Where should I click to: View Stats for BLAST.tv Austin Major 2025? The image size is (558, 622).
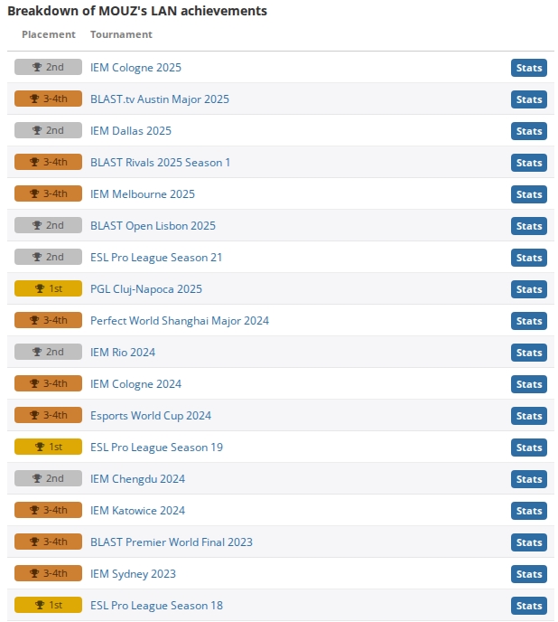[529, 99]
